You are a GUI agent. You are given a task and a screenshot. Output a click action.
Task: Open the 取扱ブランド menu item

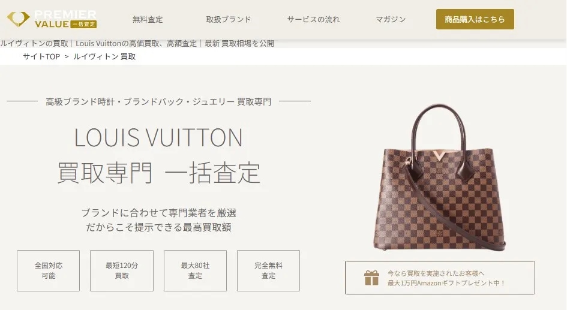pos(229,20)
